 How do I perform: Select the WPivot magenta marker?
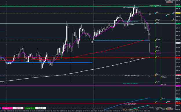tap(161, 86)
